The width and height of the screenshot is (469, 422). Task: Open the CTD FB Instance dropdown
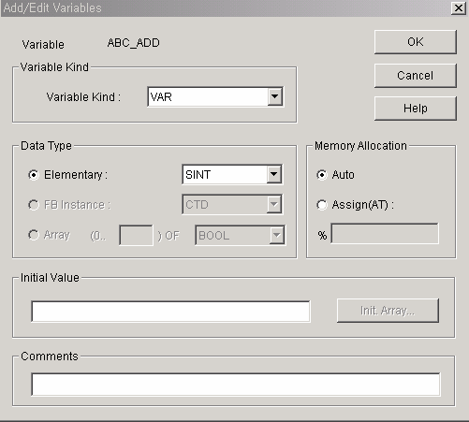tap(274, 205)
